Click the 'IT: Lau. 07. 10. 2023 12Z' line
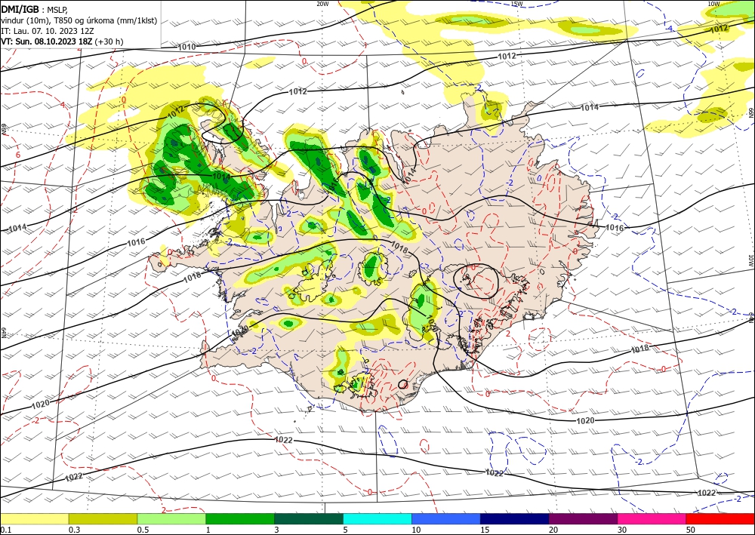This screenshot has width=755, height=535. coord(47,31)
